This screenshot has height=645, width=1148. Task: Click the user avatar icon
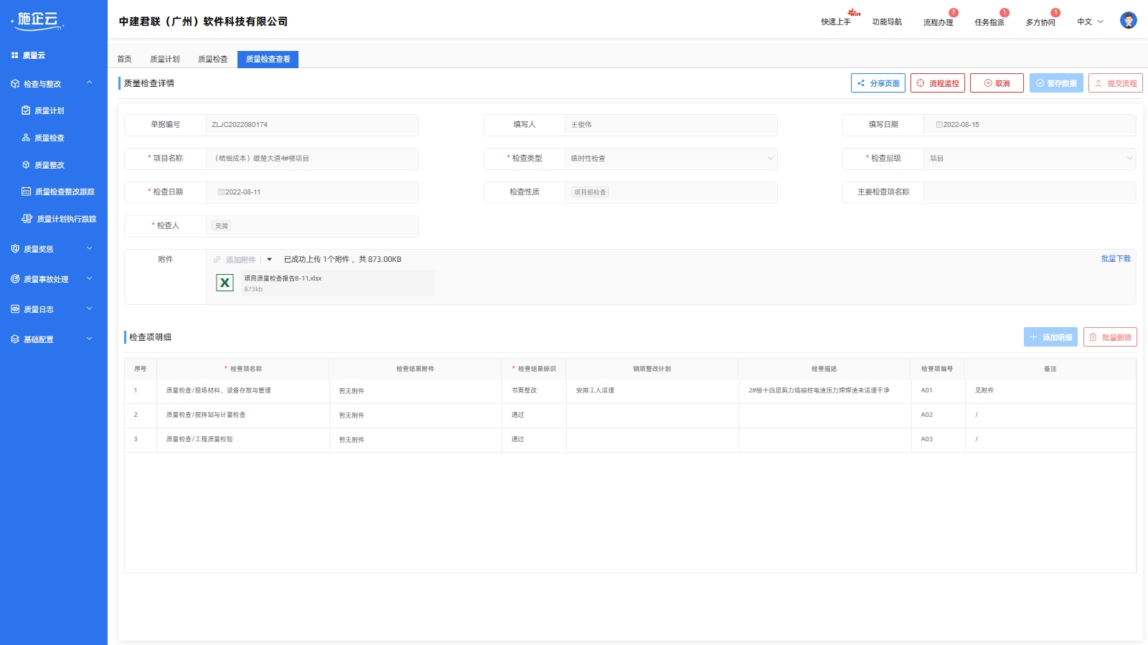click(x=1128, y=21)
